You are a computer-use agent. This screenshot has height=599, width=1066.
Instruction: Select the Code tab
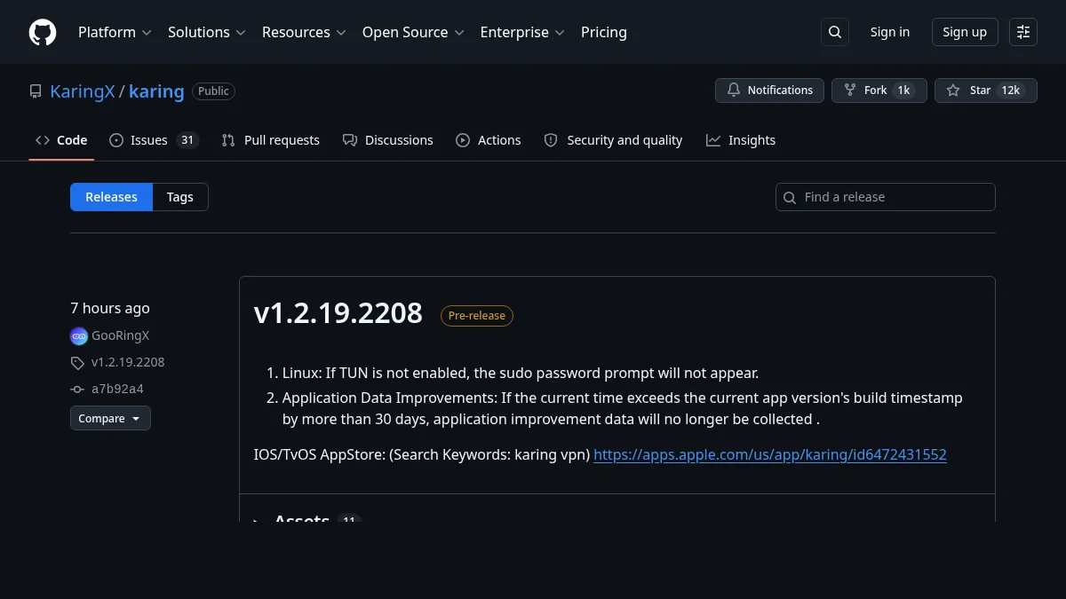61,140
